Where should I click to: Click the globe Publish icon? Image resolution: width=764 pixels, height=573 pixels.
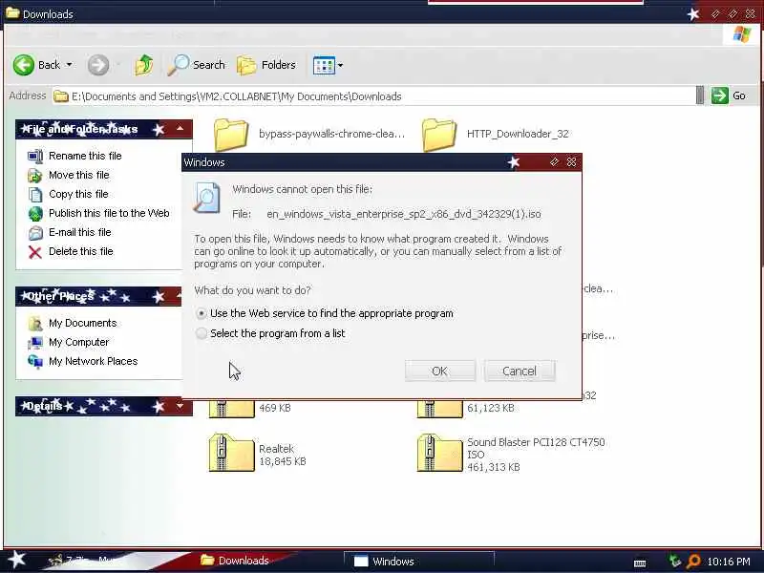point(35,213)
